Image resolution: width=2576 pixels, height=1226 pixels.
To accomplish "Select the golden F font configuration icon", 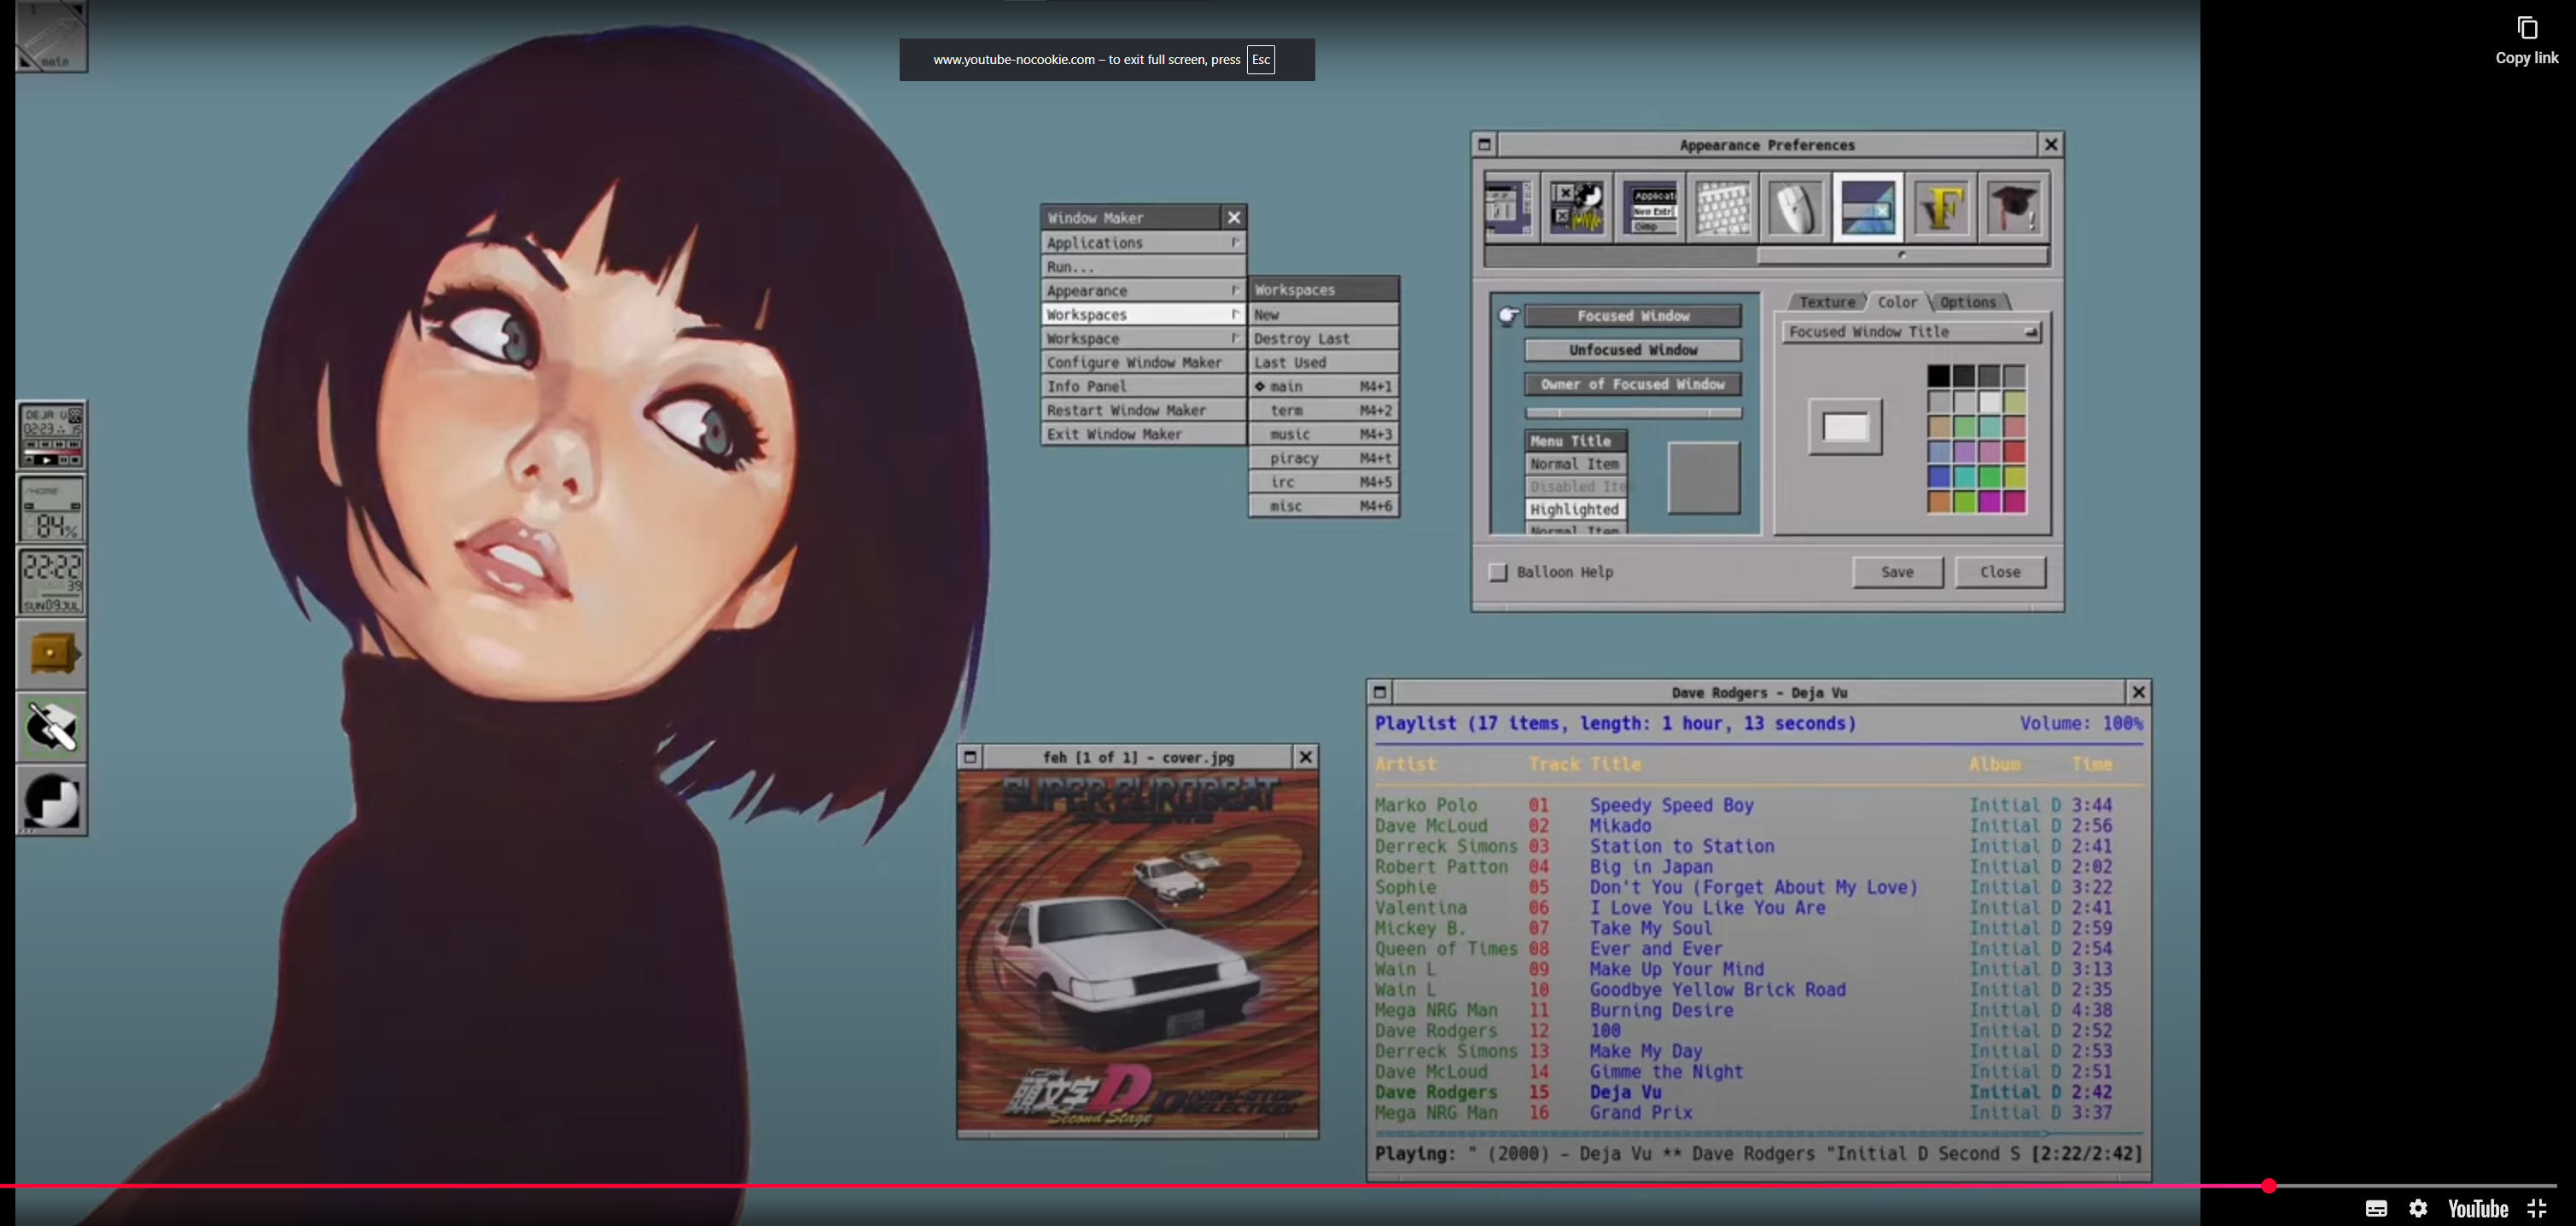I will pyautogui.click(x=1941, y=207).
